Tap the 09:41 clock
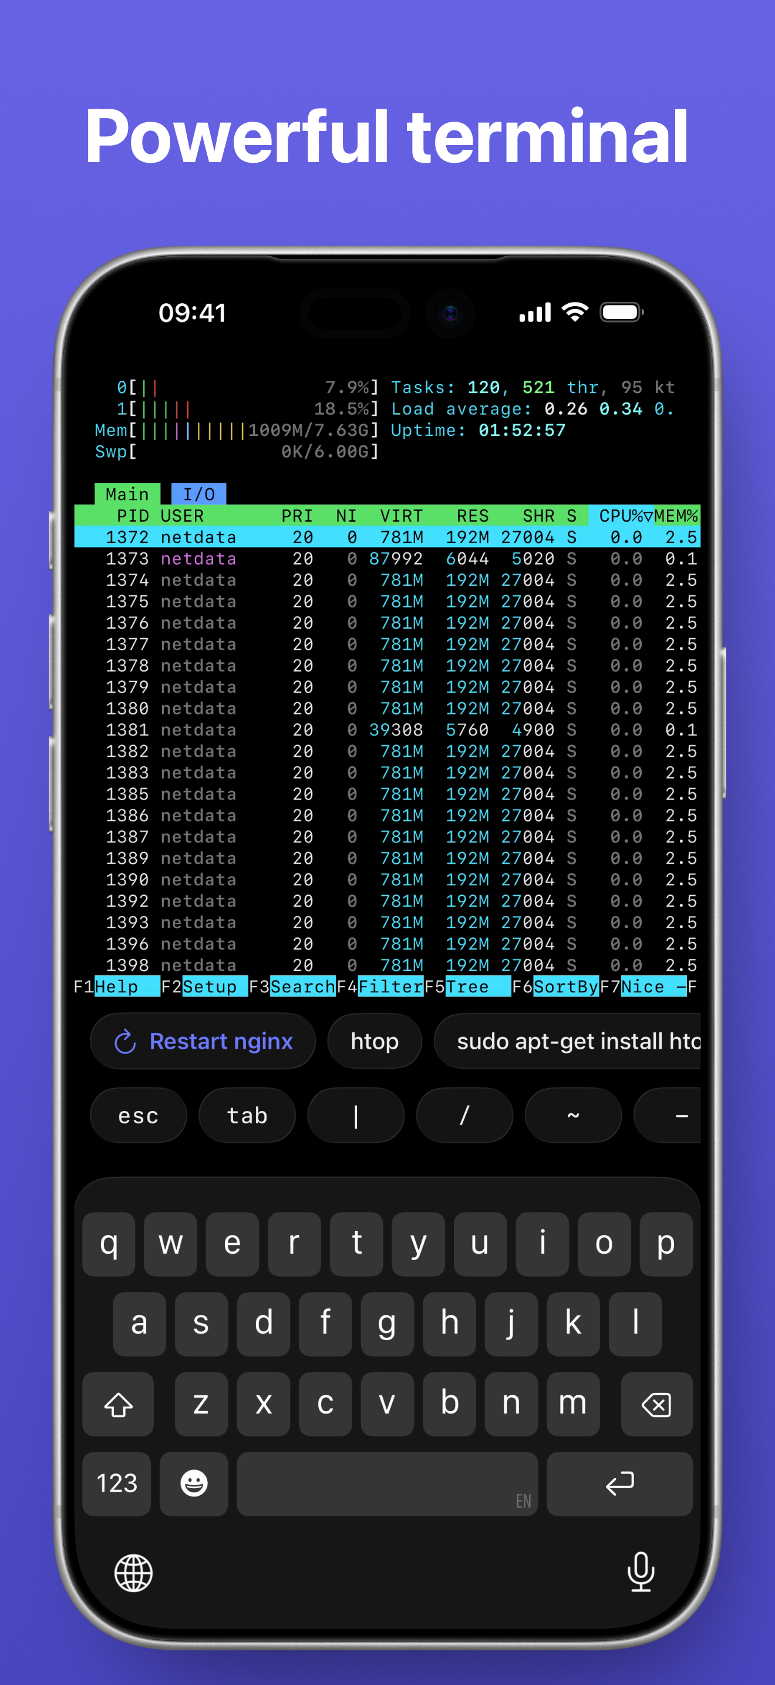This screenshot has width=775, height=1685. click(x=192, y=313)
